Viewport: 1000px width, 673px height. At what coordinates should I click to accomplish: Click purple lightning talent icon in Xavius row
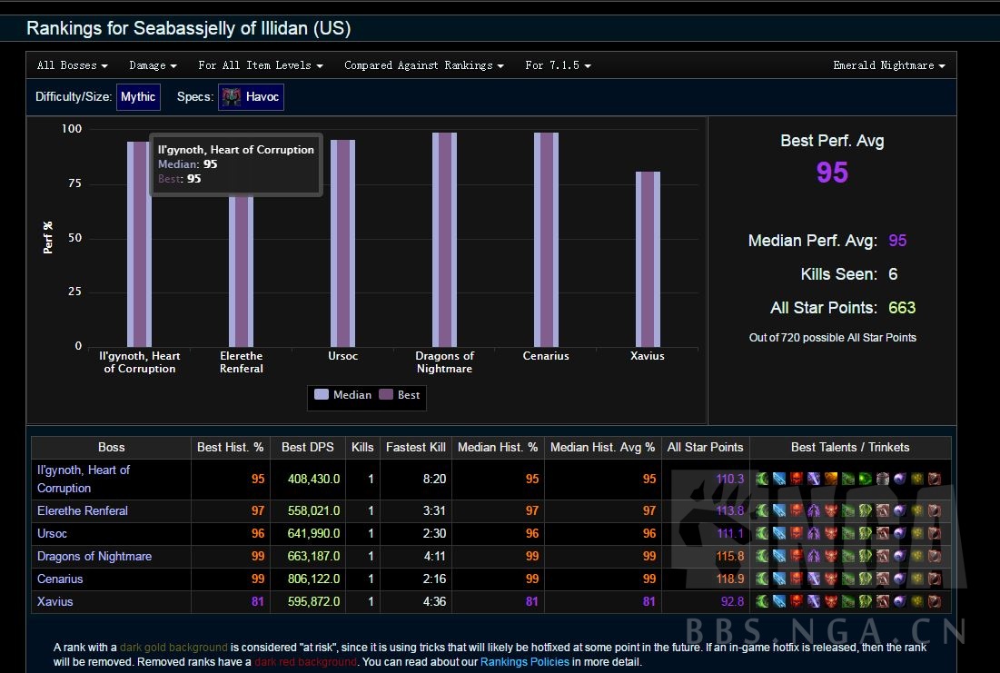[x=814, y=601]
